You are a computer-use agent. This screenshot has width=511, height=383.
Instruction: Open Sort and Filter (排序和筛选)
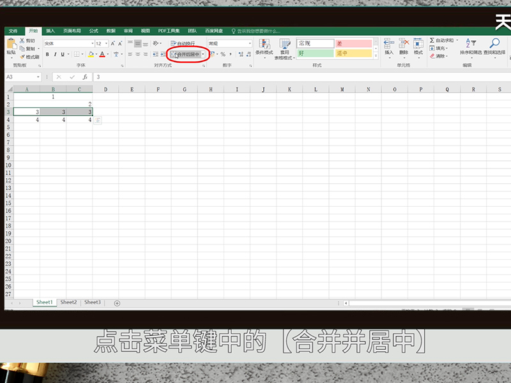point(471,47)
